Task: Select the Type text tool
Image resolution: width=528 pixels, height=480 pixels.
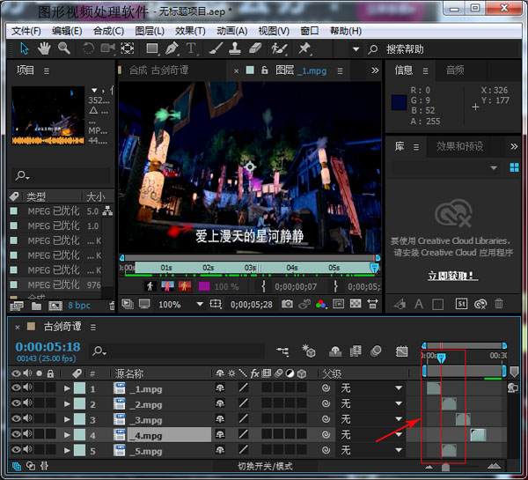Action: [x=191, y=48]
